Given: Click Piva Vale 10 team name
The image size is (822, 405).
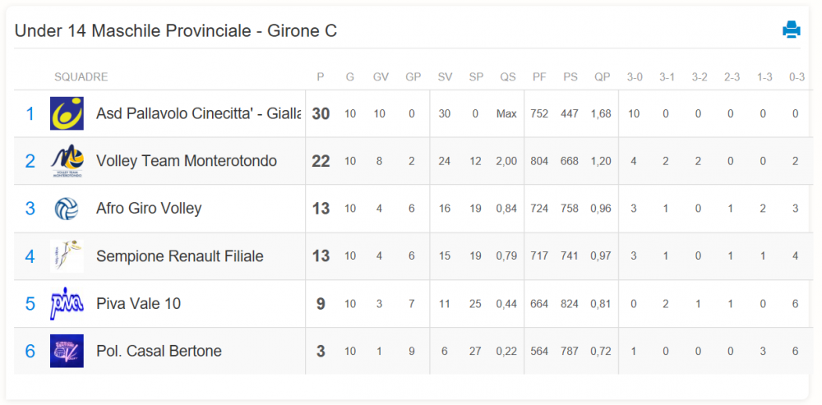Looking at the screenshot, I should pos(138,303).
